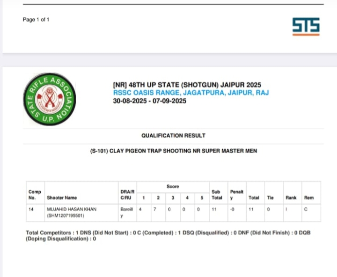Screen dimensions: 337x277
Task: Click the "Page 1 of 1" label
Action: (x=36, y=20)
